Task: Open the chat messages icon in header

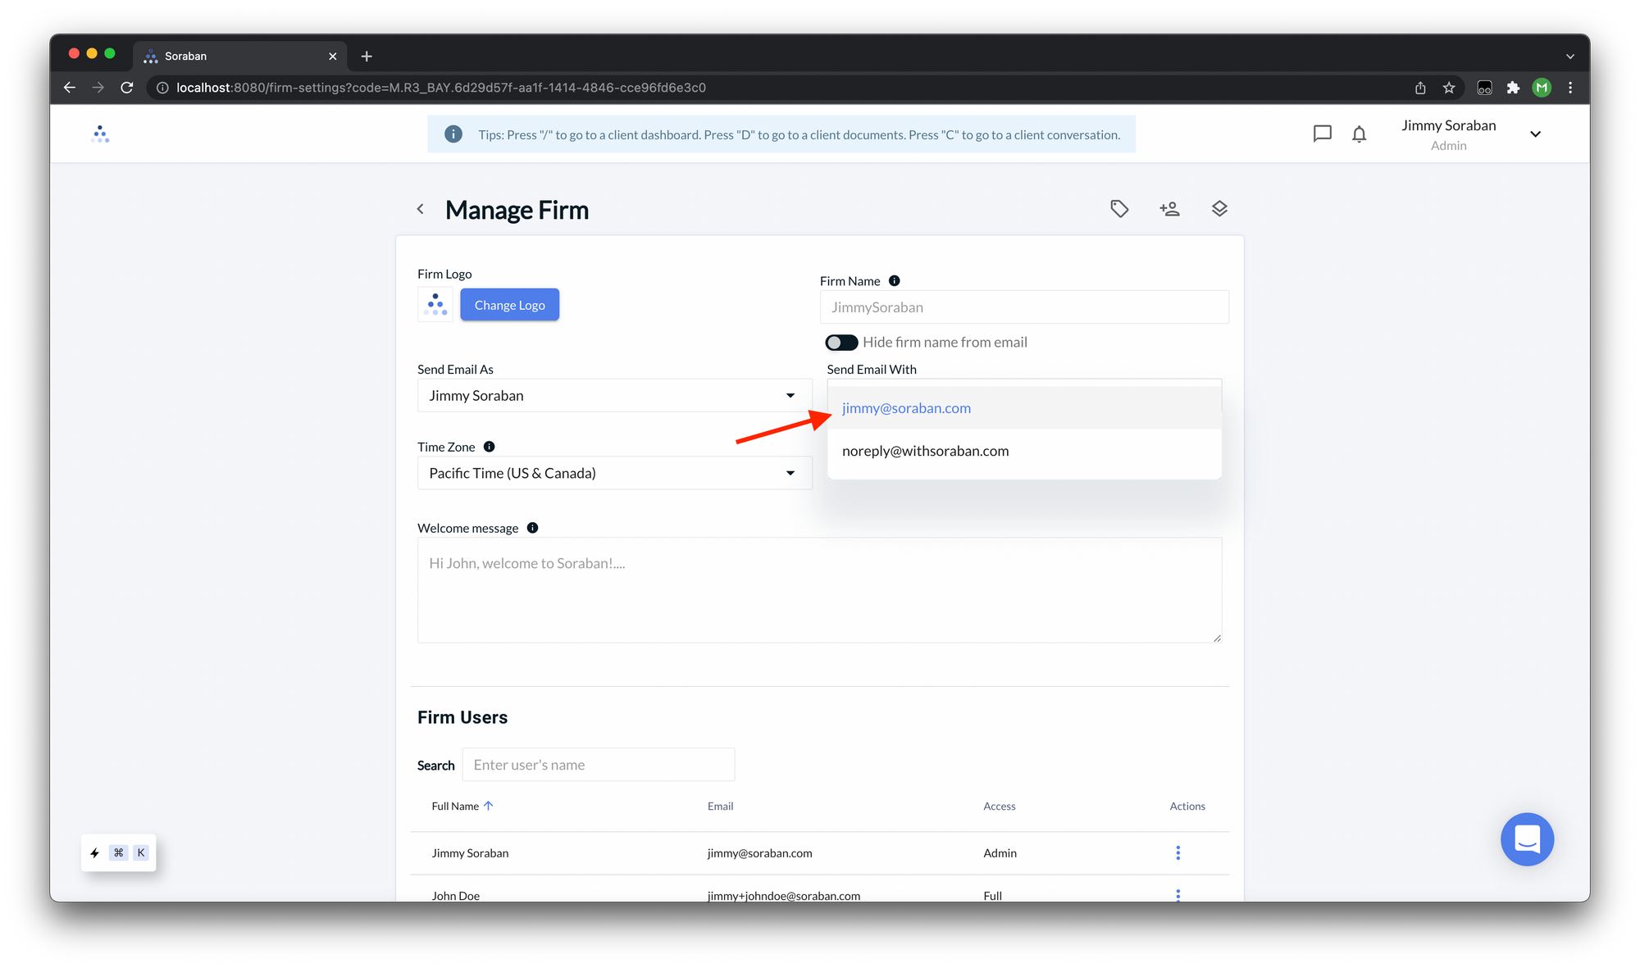Action: pos(1322,134)
